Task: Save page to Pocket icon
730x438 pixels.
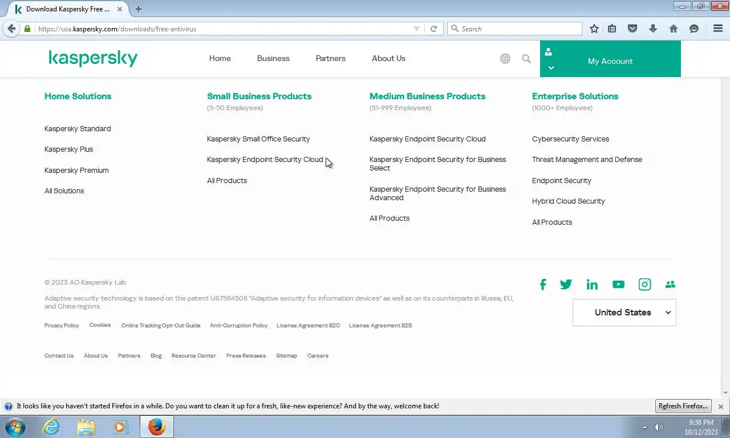Action: coord(632,29)
